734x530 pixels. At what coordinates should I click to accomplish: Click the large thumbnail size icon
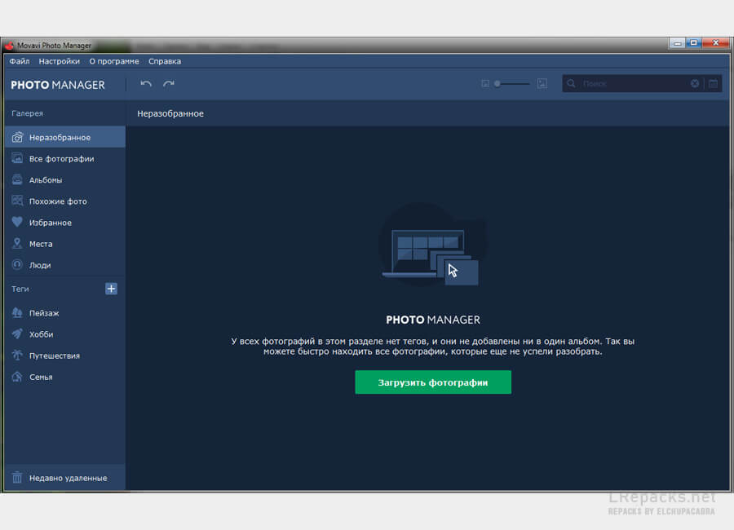click(542, 84)
